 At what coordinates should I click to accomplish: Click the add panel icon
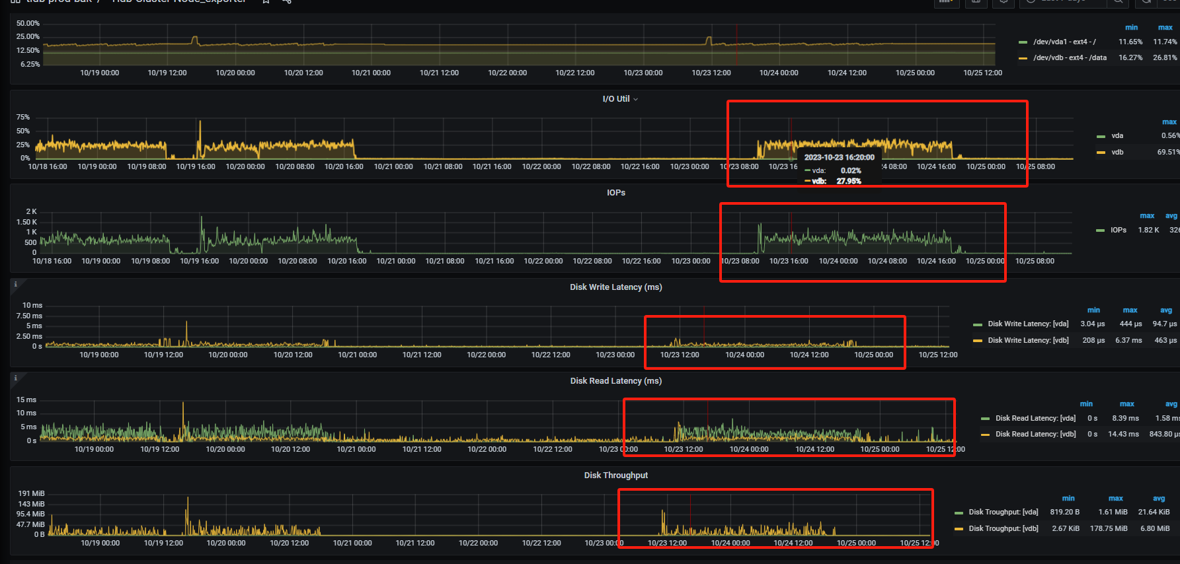(946, 2)
